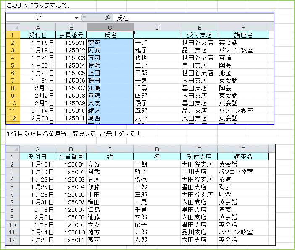Click cell 茶道 in upper sheet

[243, 58]
